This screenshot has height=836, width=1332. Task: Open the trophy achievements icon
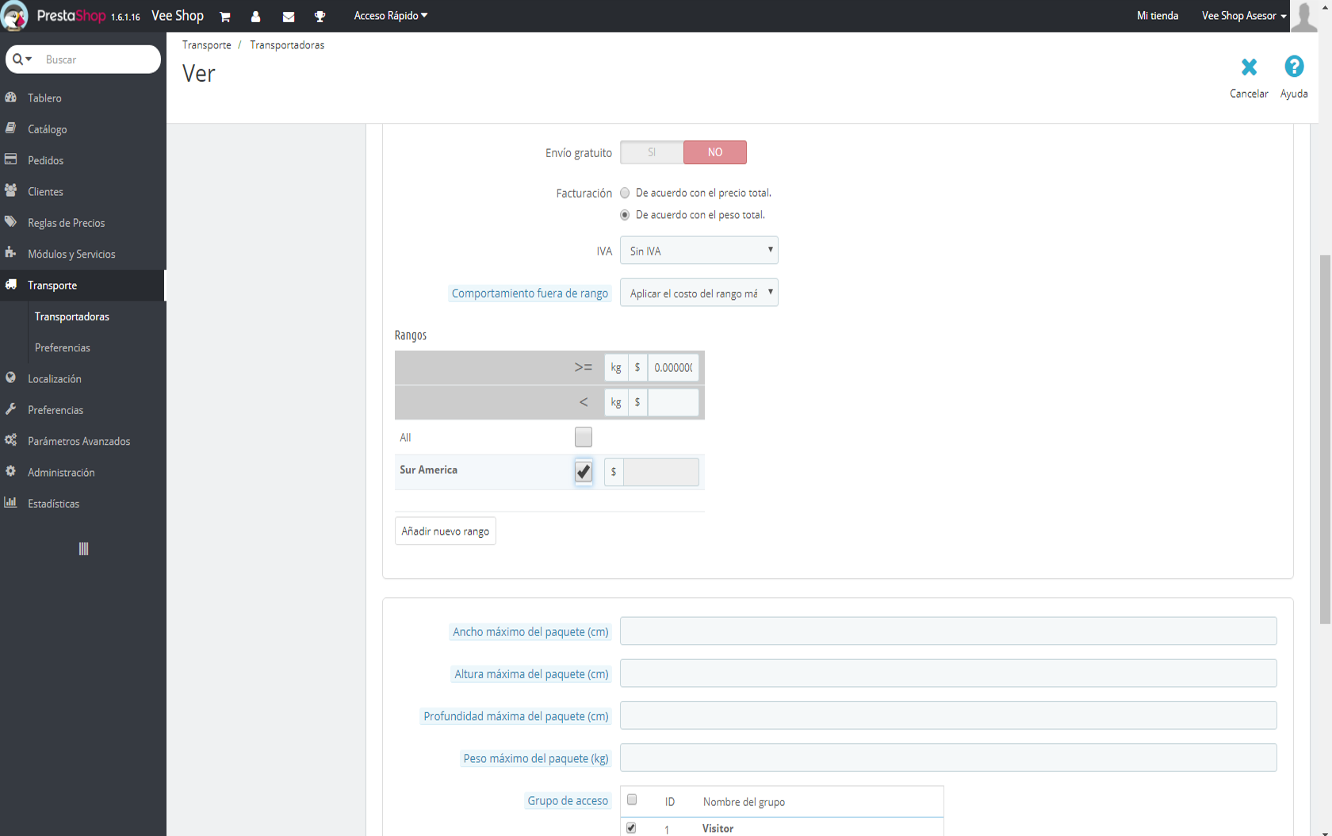pyautogui.click(x=320, y=16)
